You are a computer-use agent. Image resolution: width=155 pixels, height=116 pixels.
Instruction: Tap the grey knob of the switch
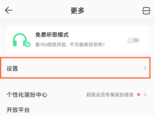click(131, 40)
